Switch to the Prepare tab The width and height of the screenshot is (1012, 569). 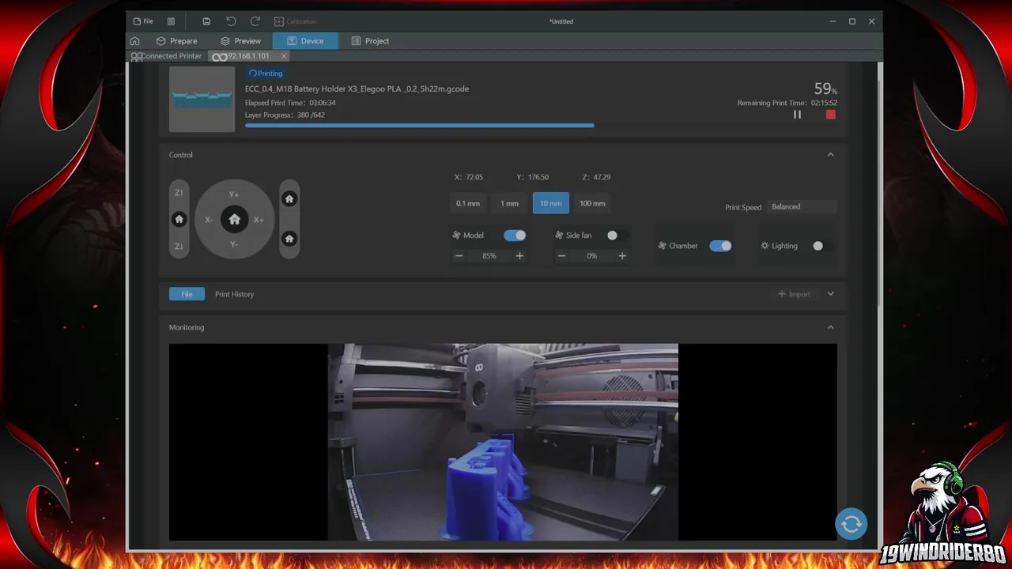coord(176,41)
